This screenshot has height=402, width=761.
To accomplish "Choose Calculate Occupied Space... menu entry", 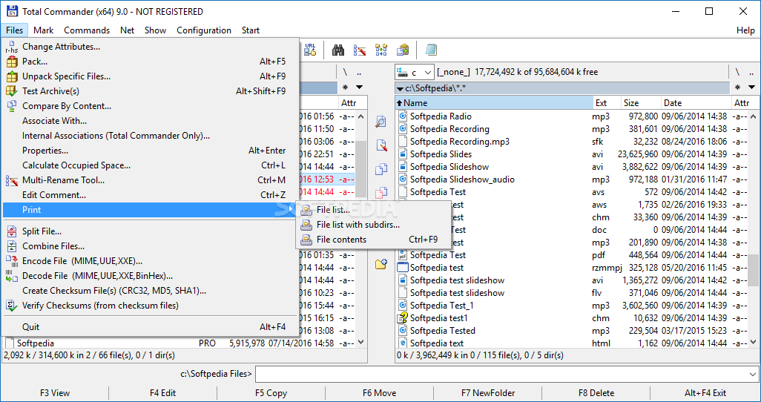I will click(x=150, y=165).
